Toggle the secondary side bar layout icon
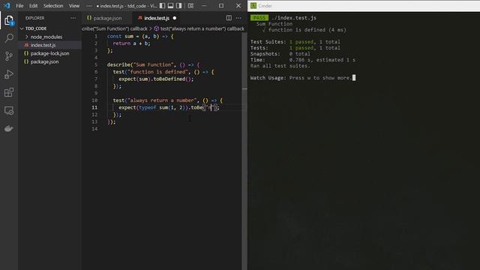Viewport: 480px width, 270px height. point(178,5)
